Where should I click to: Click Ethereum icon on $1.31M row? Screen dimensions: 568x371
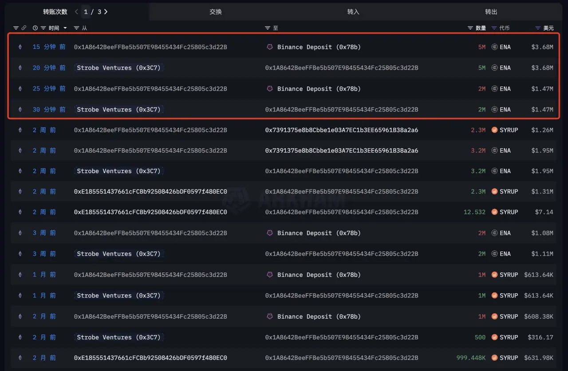[x=20, y=192]
